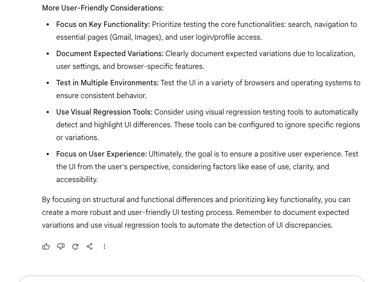This screenshot has height=282, width=372.
Task: Click the bold 'Focus on User Experience:' label
Action: point(101,154)
